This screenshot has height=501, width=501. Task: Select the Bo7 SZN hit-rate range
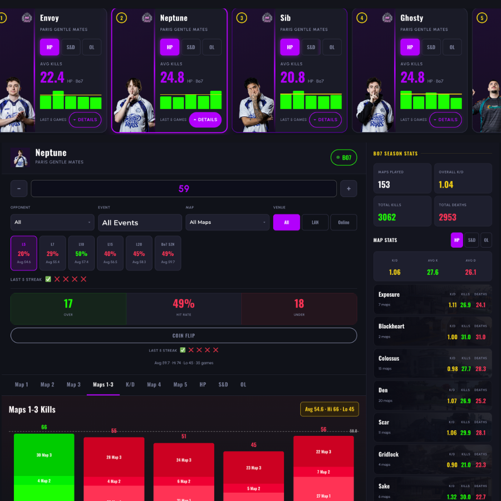(168, 253)
